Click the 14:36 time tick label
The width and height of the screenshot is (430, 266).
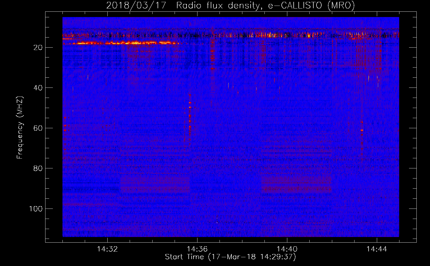click(197, 249)
